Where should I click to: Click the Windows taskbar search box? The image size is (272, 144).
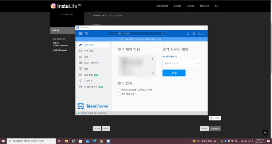tap(31, 141)
